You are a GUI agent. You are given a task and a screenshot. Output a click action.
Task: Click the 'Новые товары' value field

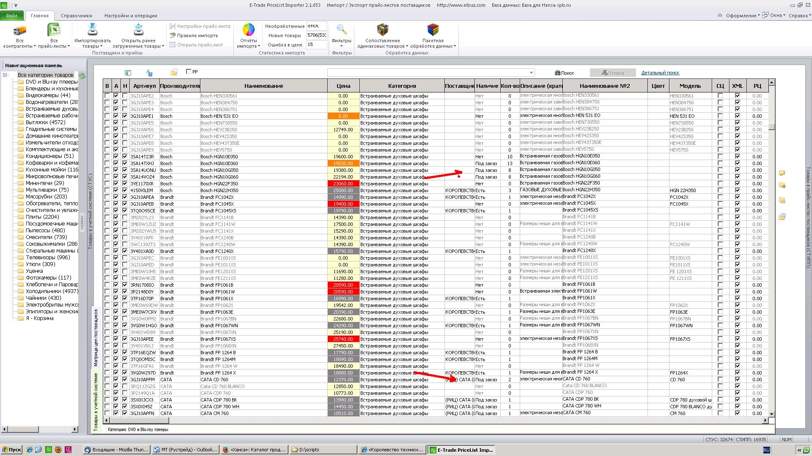coord(316,35)
